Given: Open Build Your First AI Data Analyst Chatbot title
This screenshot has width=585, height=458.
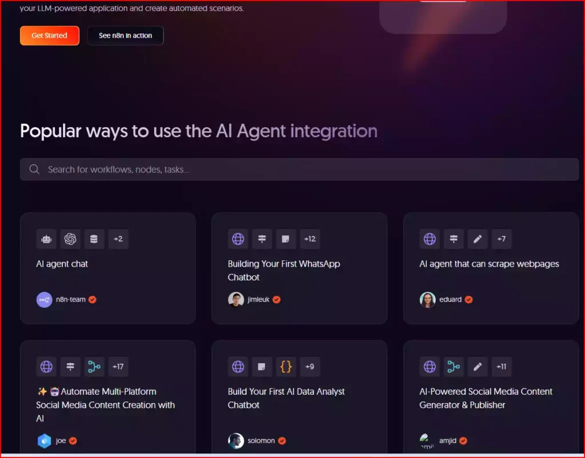Looking at the screenshot, I should (286, 399).
